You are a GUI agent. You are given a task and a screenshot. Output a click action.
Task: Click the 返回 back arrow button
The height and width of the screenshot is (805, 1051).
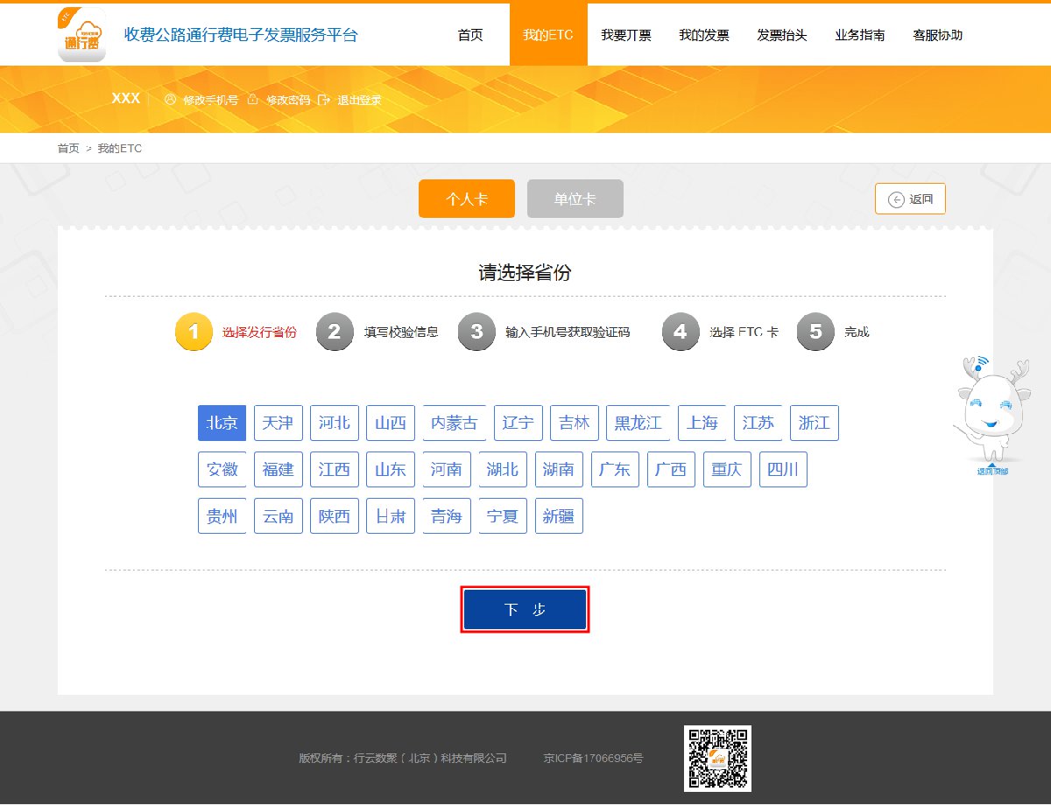[x=910, y=199]
